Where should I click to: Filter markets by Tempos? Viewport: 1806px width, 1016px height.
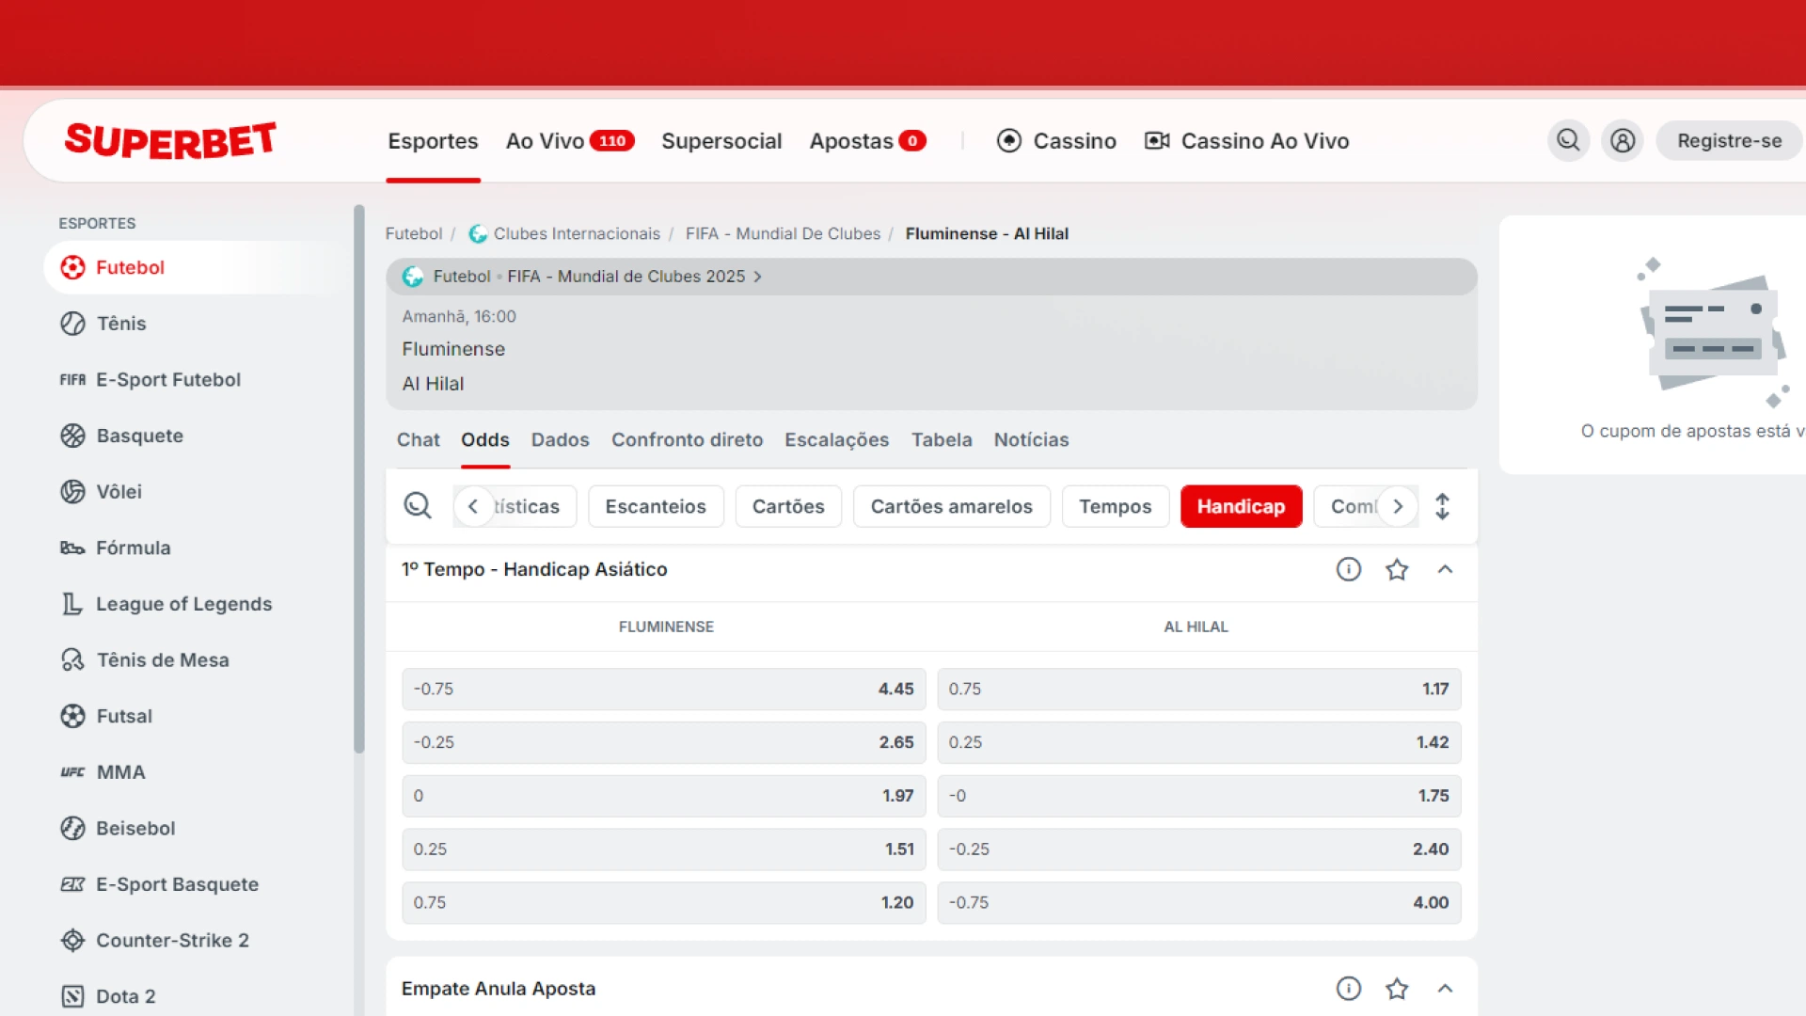pos(1115,506)
